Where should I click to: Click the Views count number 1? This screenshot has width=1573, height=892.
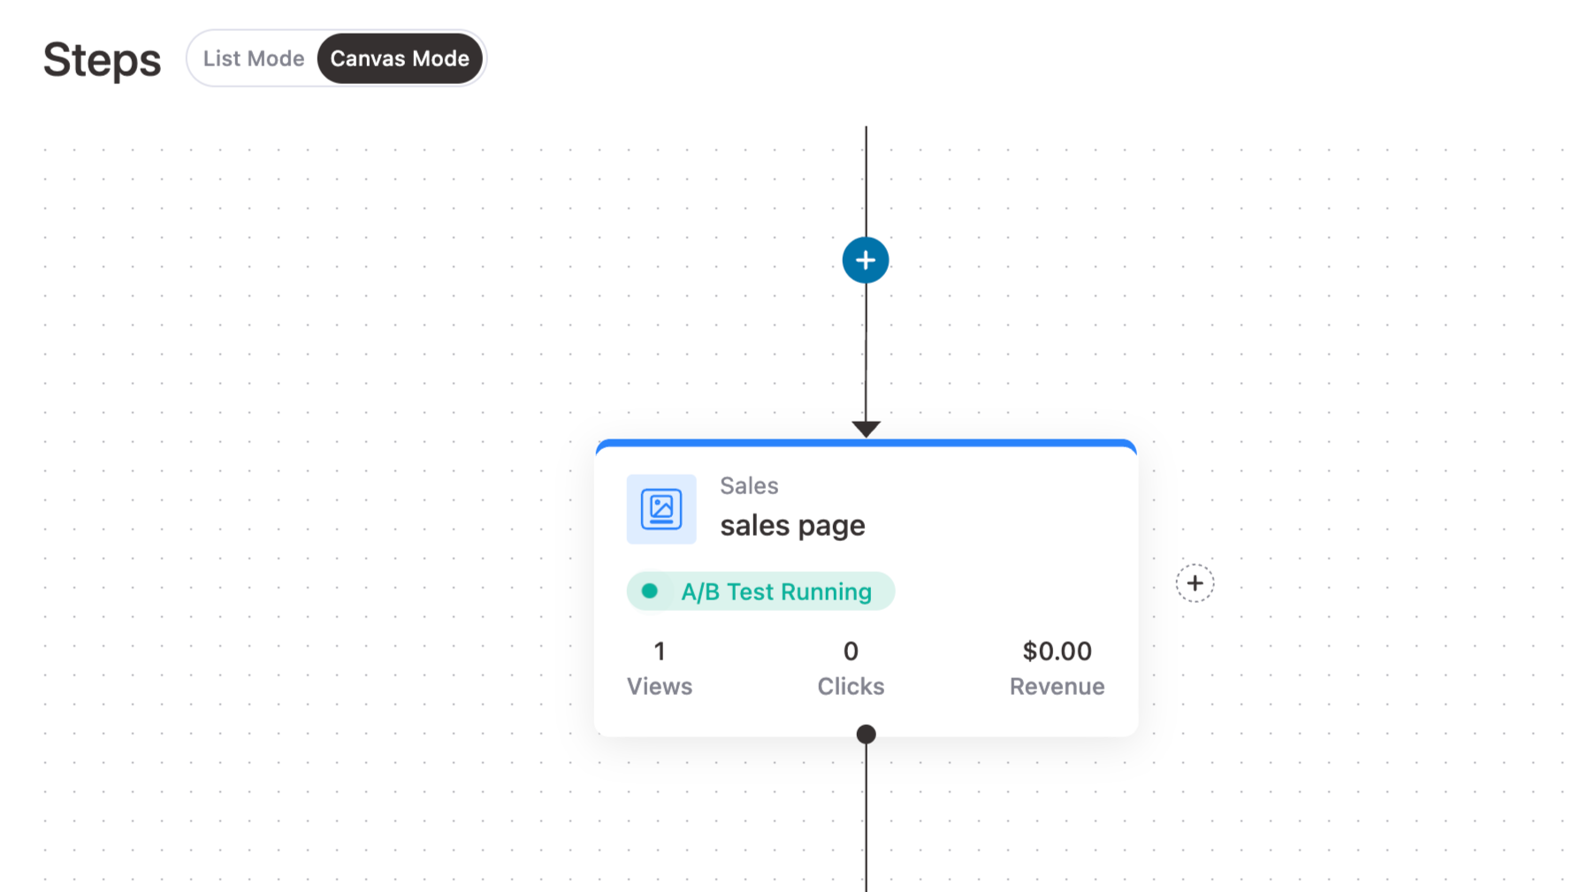click(660, 652)
